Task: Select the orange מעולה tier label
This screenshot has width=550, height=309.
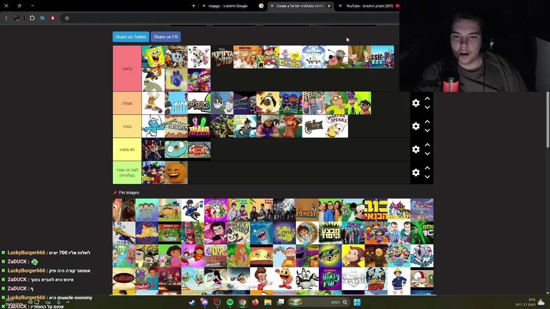Action: point(127,103)
